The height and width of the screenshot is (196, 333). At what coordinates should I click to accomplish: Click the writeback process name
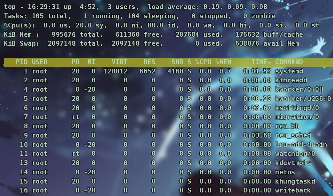(x=293, y=191)
